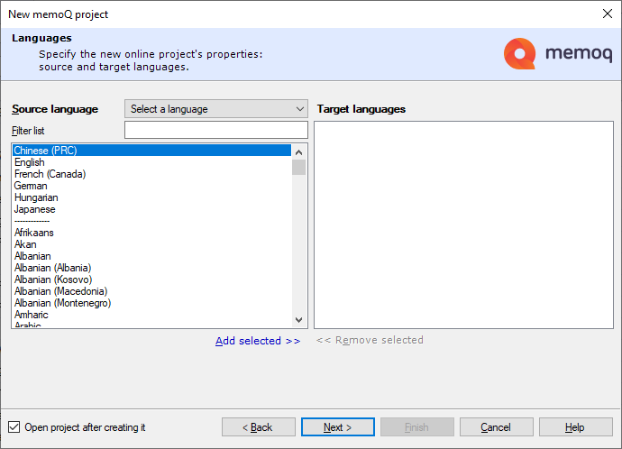Viewport: 622px width, 449px height.
Task: Close the New memoQ project dialog
Action: point(607,14)
